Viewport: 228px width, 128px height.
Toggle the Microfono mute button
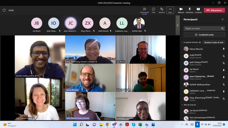click(x=190, y=10)
